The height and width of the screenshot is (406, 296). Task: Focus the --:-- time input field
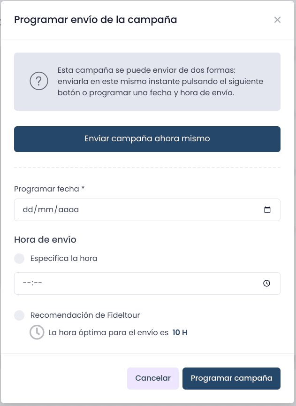(x=147, y=283)
